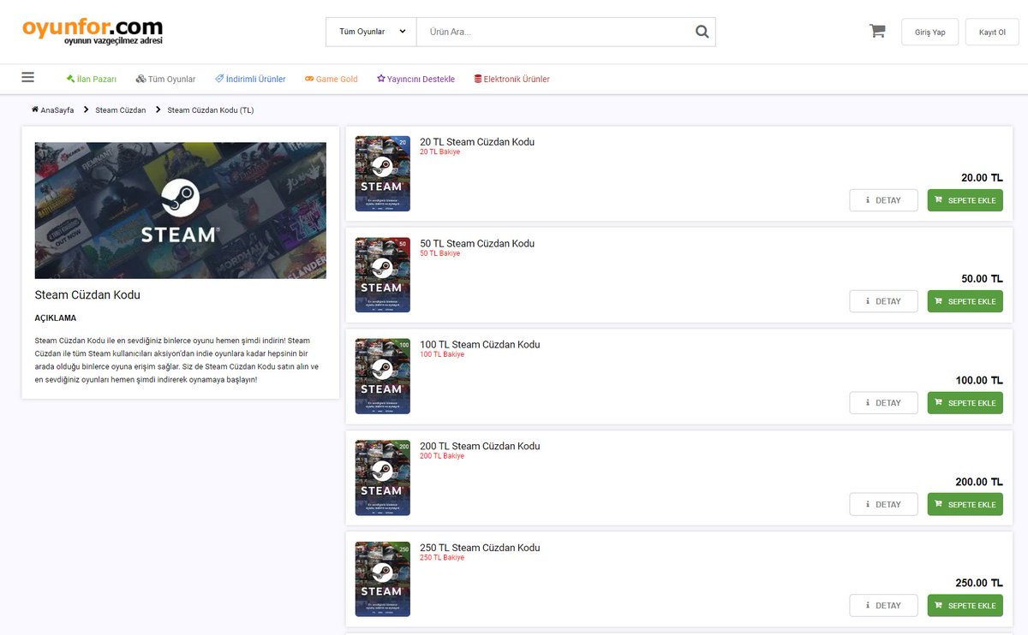Click the 100 TL Steam card thumbnail
This screenshot has height=635, width=1028.
[383, 377]
